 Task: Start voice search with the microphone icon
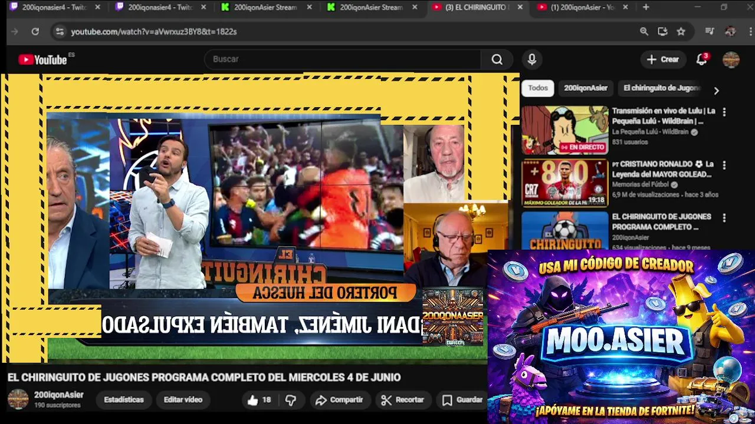(531, 59)
